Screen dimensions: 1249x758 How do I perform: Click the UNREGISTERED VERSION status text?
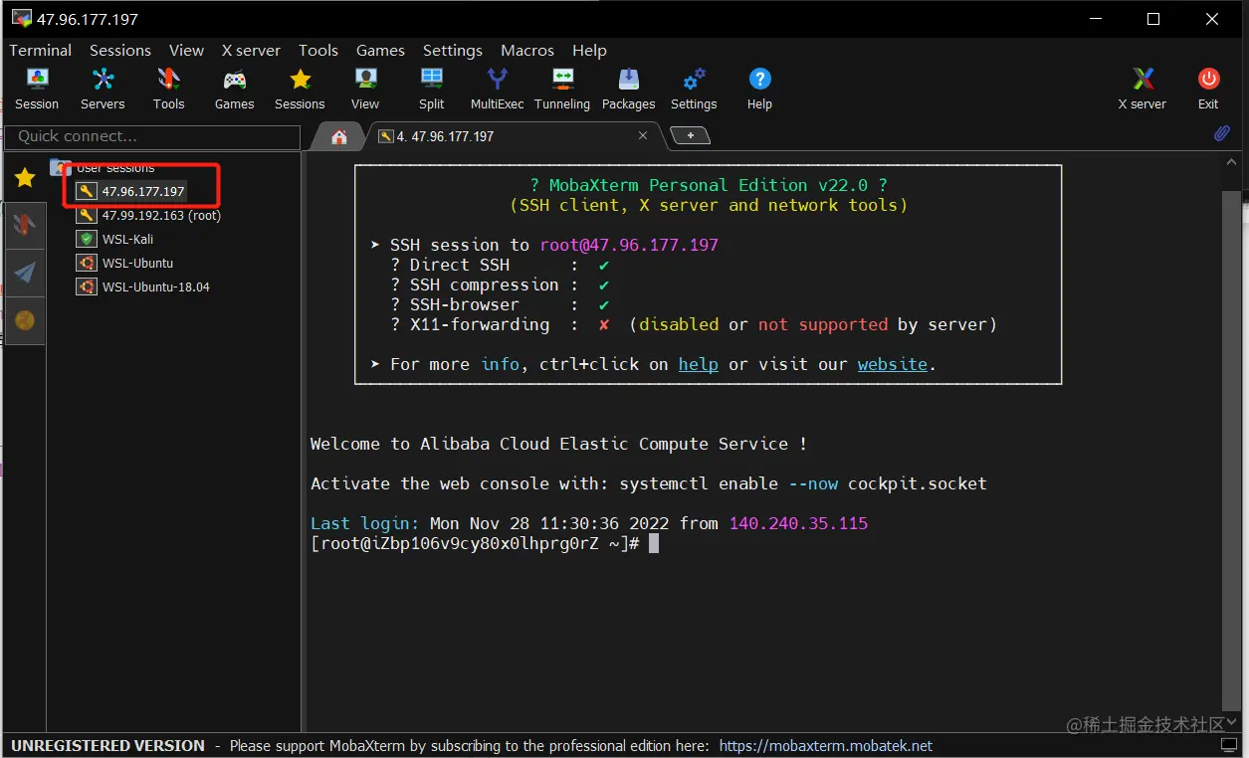[x=107, y=745]
